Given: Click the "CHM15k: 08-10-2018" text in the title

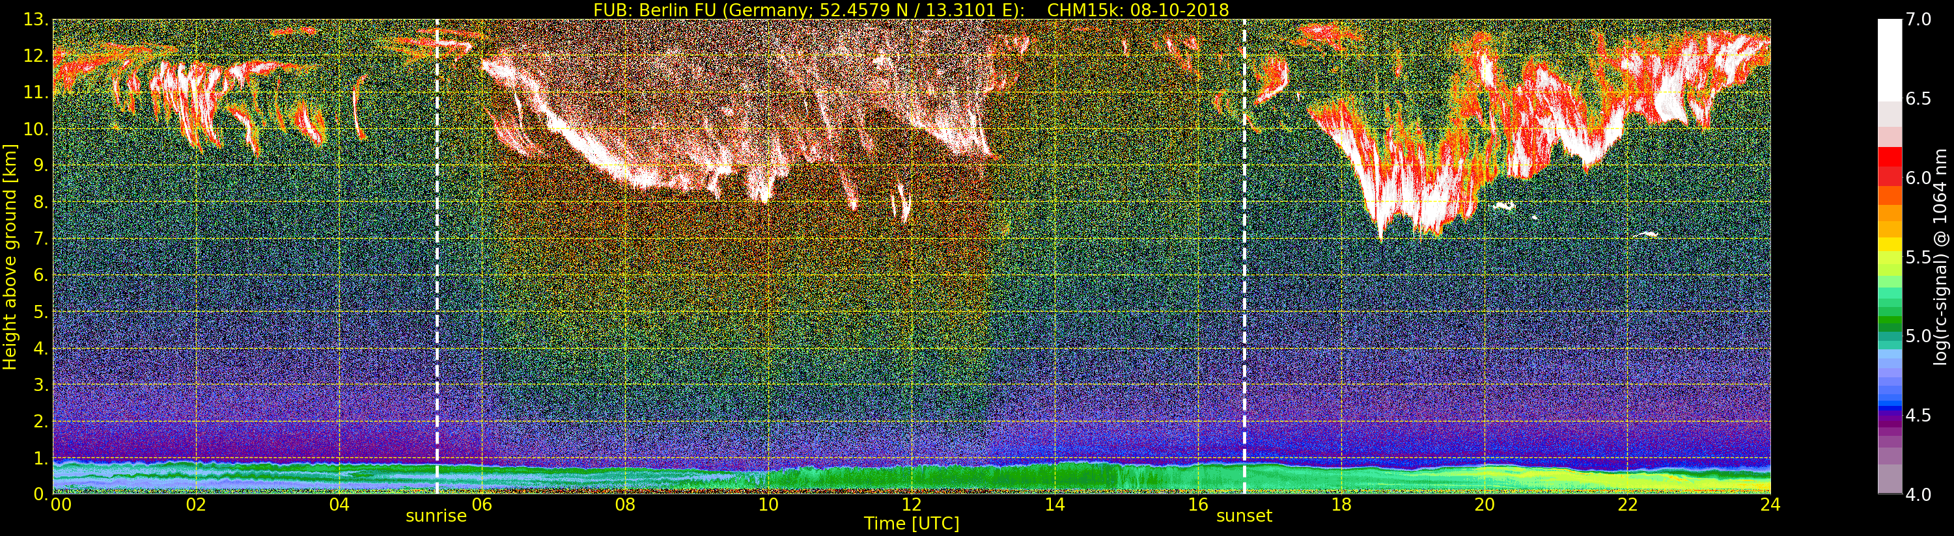Looking at the screenshot, I should point(1138,9).
